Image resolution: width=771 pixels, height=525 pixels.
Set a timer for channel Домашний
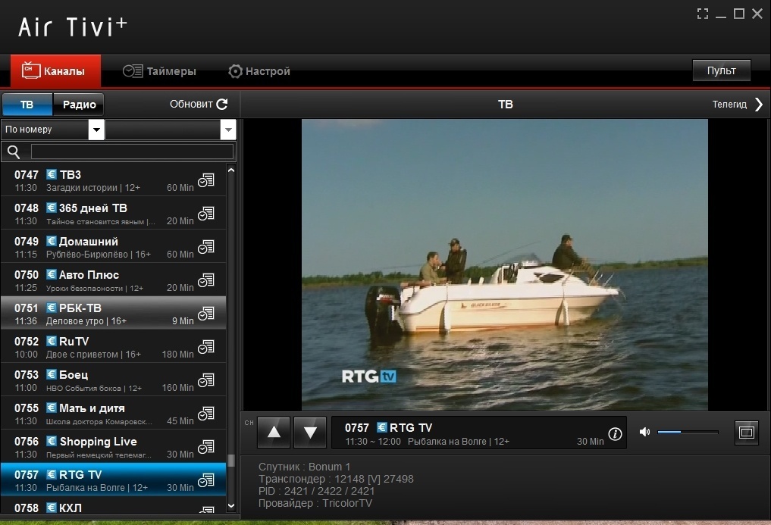206,247
